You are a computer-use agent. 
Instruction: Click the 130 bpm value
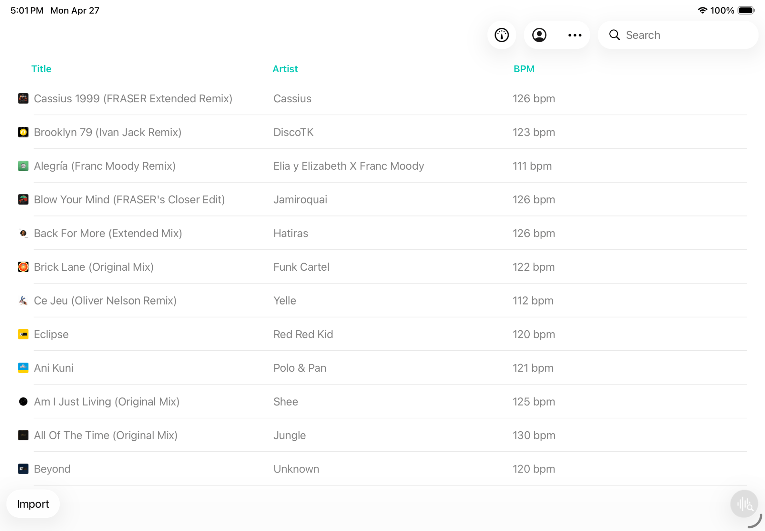(534, 435)
